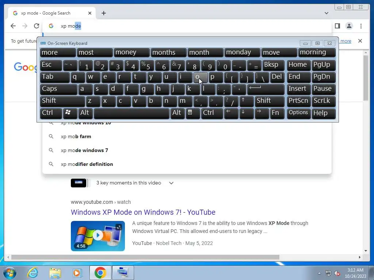Open Windows Explorer from the taskbar
The width and height of the screenshot is (374, 280).
tap(55, 273)
